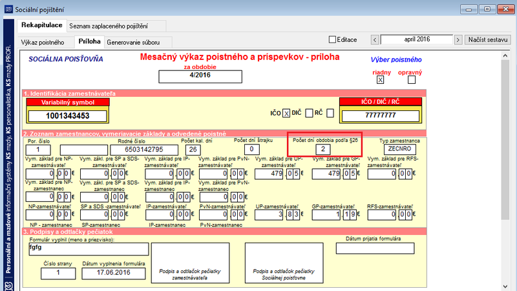The height and width of the screenshot is (291, 517).
Task: Click the IČO / DIČ / RČ field 77777777
Action: (x=381, y=115)
